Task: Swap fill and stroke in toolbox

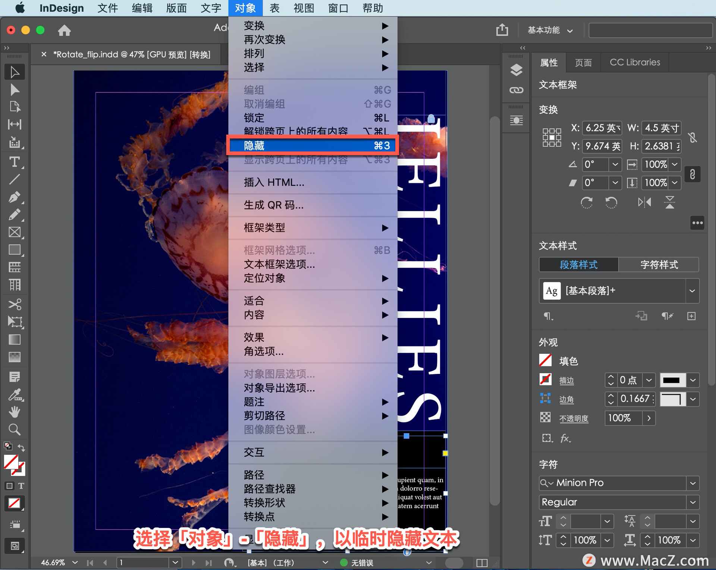Action: pos(21,448)
